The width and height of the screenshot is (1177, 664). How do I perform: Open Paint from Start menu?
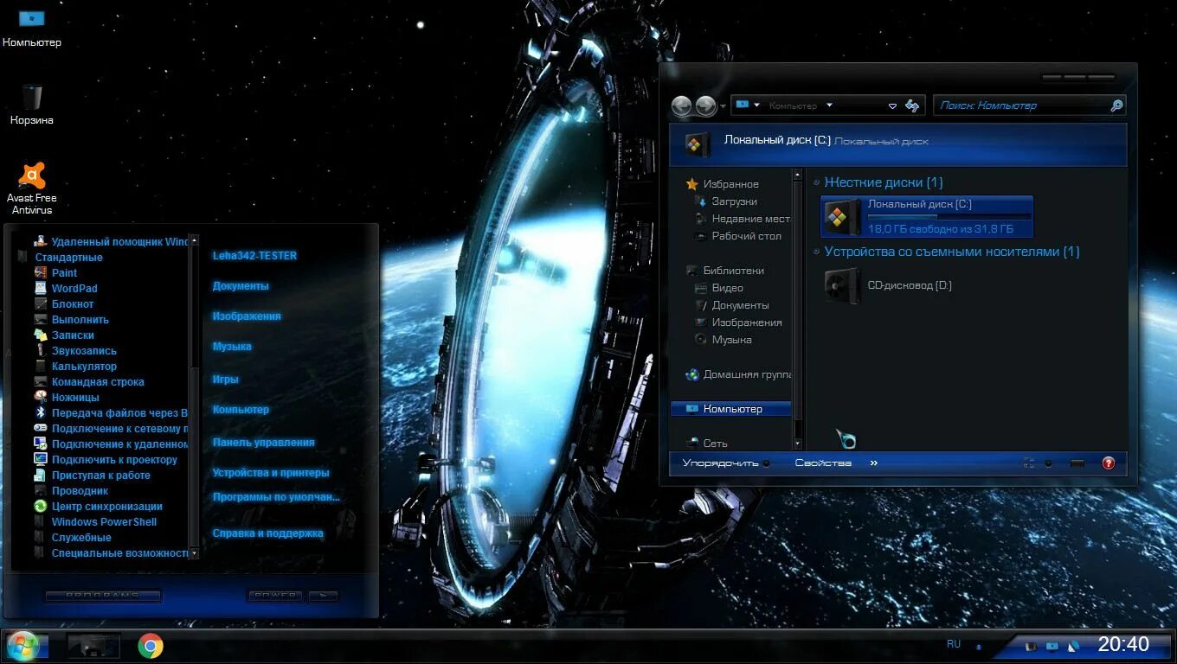(x=57, y=273)
